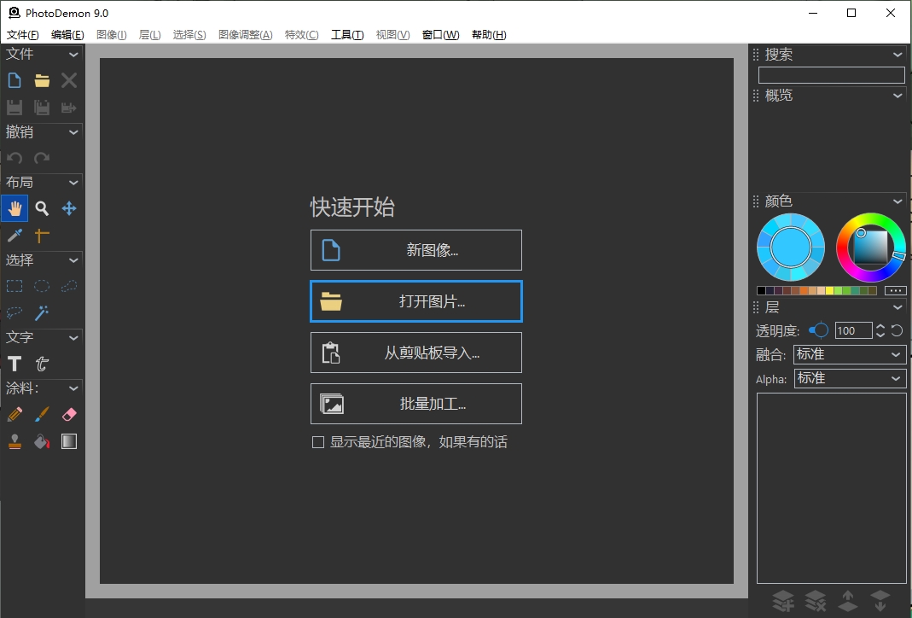Open the 融合 blend mode dropdown

click(849, 354)
